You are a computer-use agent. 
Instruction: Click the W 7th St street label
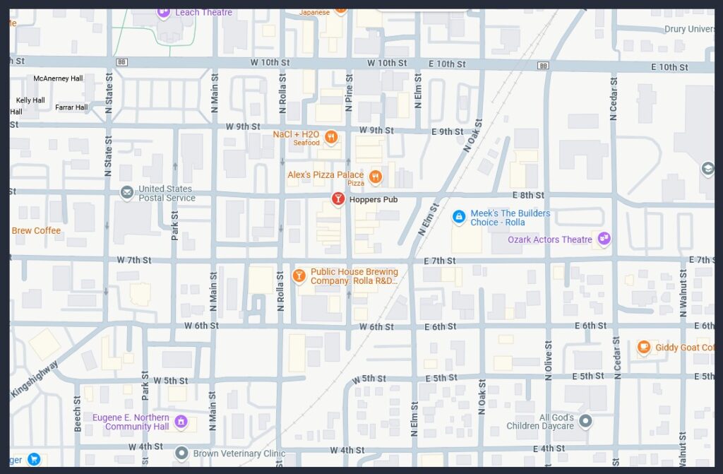133,260
